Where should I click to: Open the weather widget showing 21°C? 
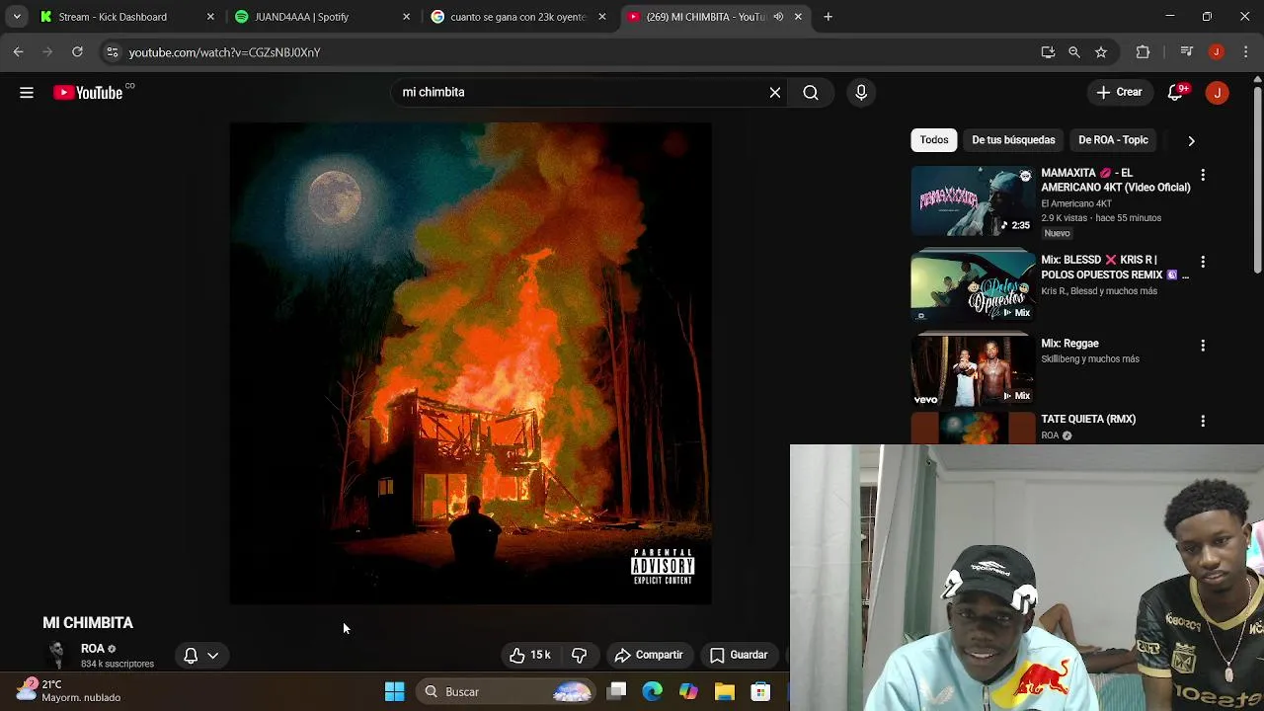(x=69, y=691)
